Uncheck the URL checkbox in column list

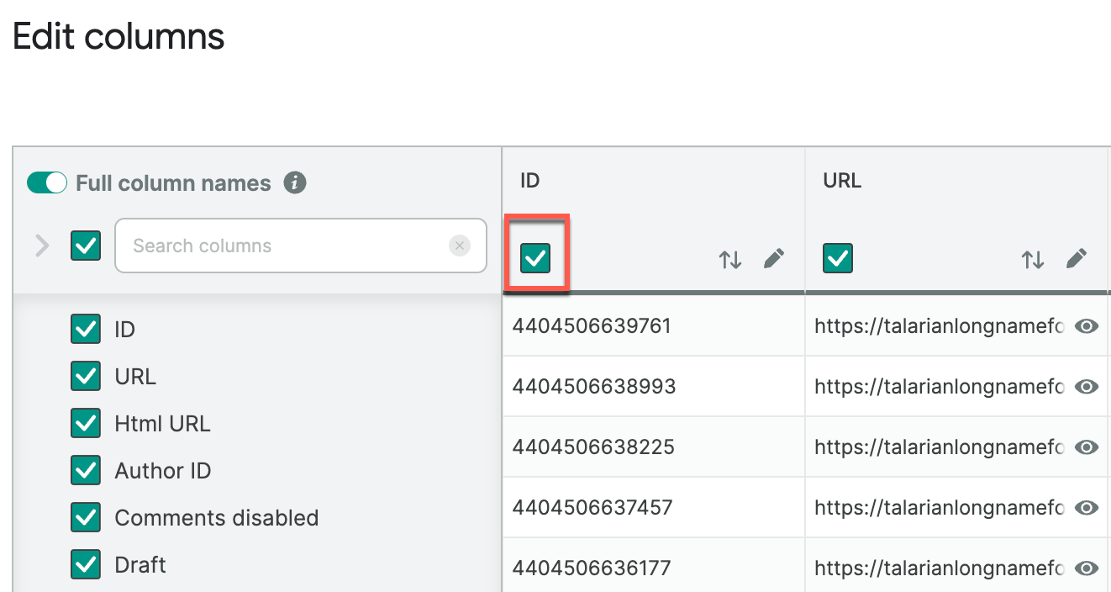coord(86,377)
